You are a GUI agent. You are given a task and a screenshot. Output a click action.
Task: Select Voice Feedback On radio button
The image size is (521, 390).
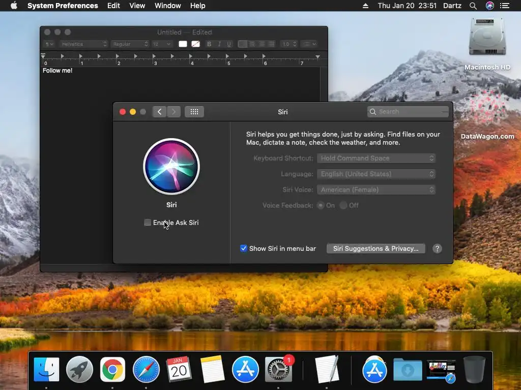[321, 205]
